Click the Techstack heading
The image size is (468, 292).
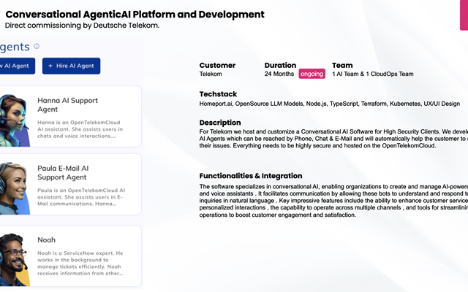pos(218,94)
